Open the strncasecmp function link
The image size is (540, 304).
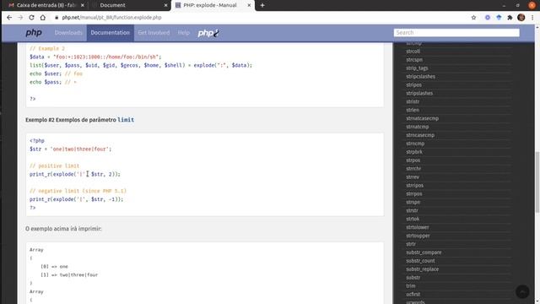click(420, 135)
